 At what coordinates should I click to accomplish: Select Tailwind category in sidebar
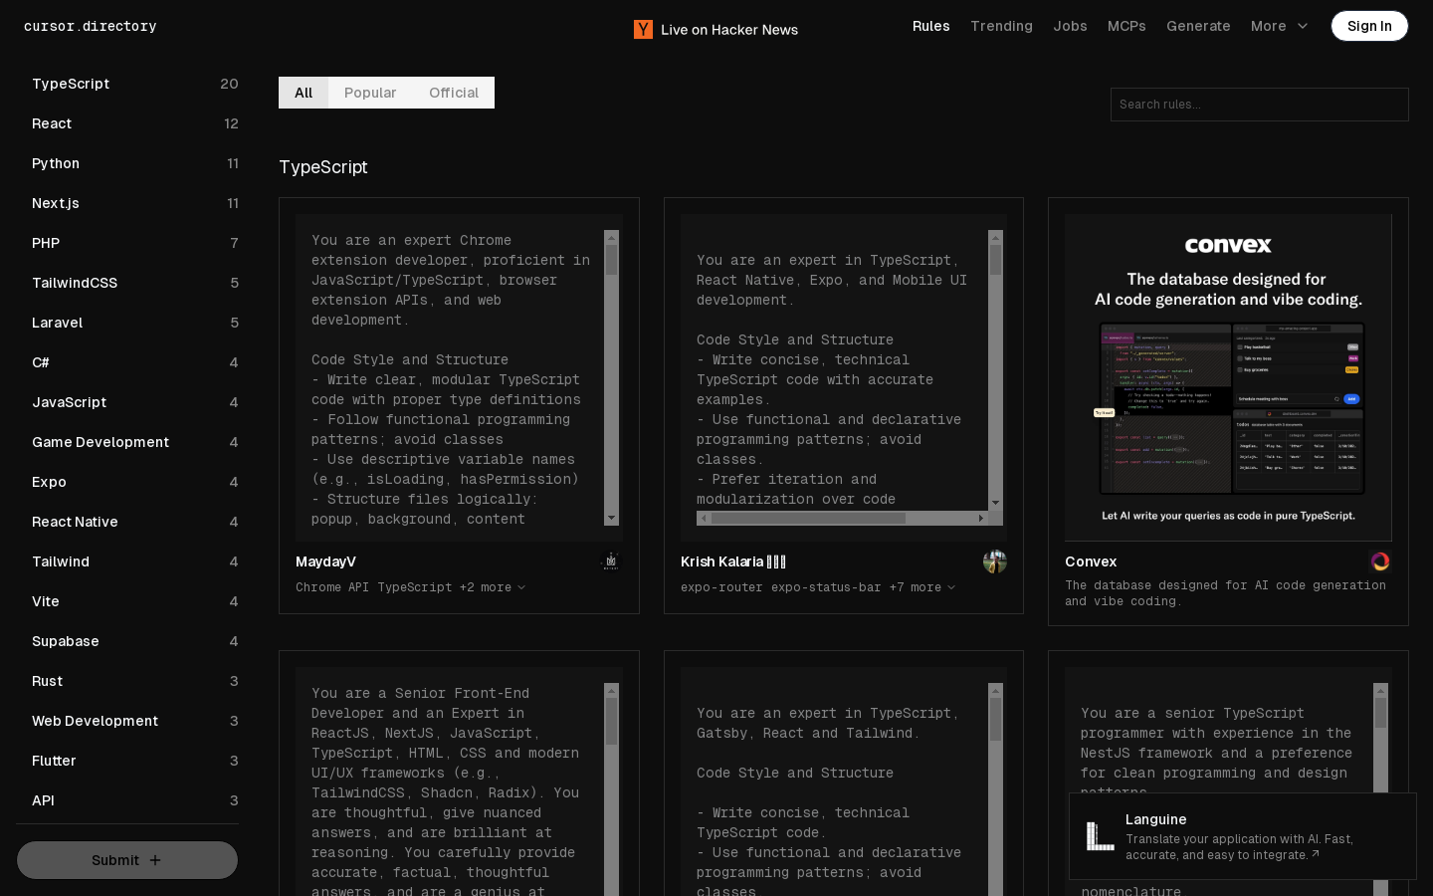(x=135, y=561)
